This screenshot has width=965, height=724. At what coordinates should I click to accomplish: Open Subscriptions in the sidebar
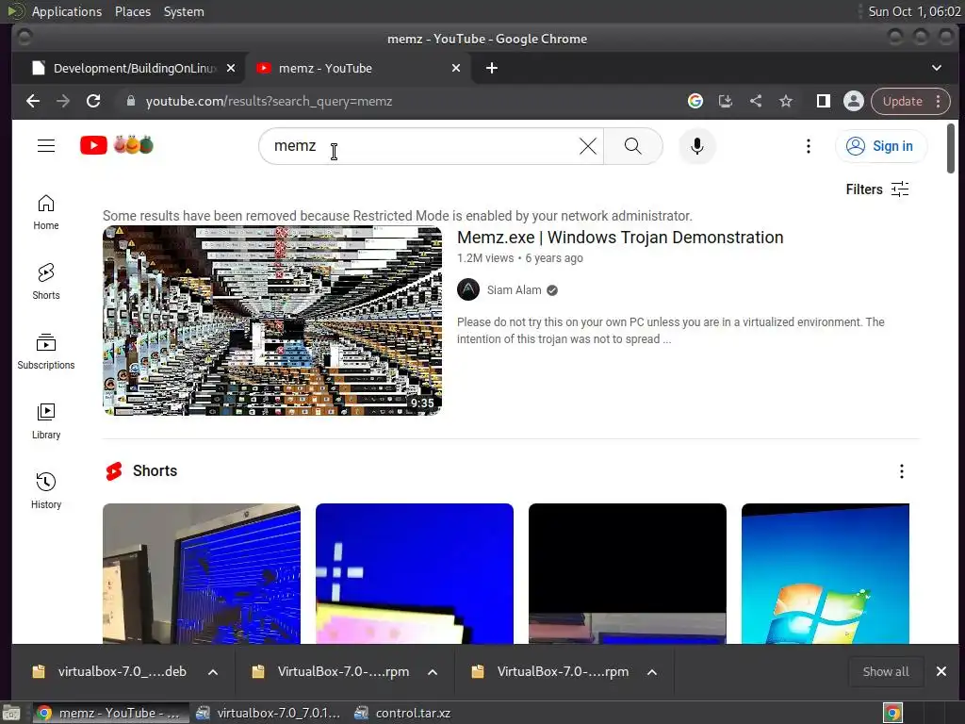(46, 352)
